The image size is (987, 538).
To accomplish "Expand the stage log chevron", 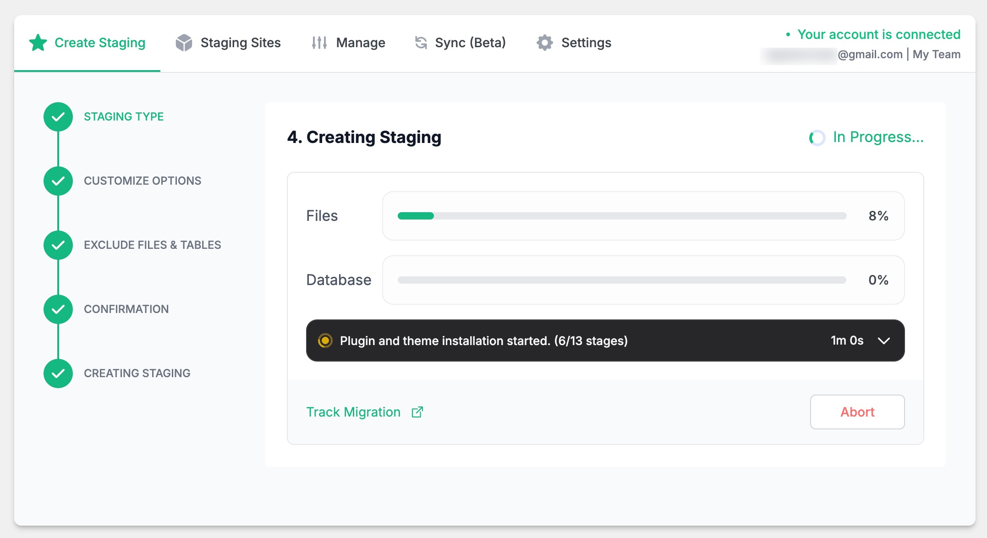I will (883, 340).
